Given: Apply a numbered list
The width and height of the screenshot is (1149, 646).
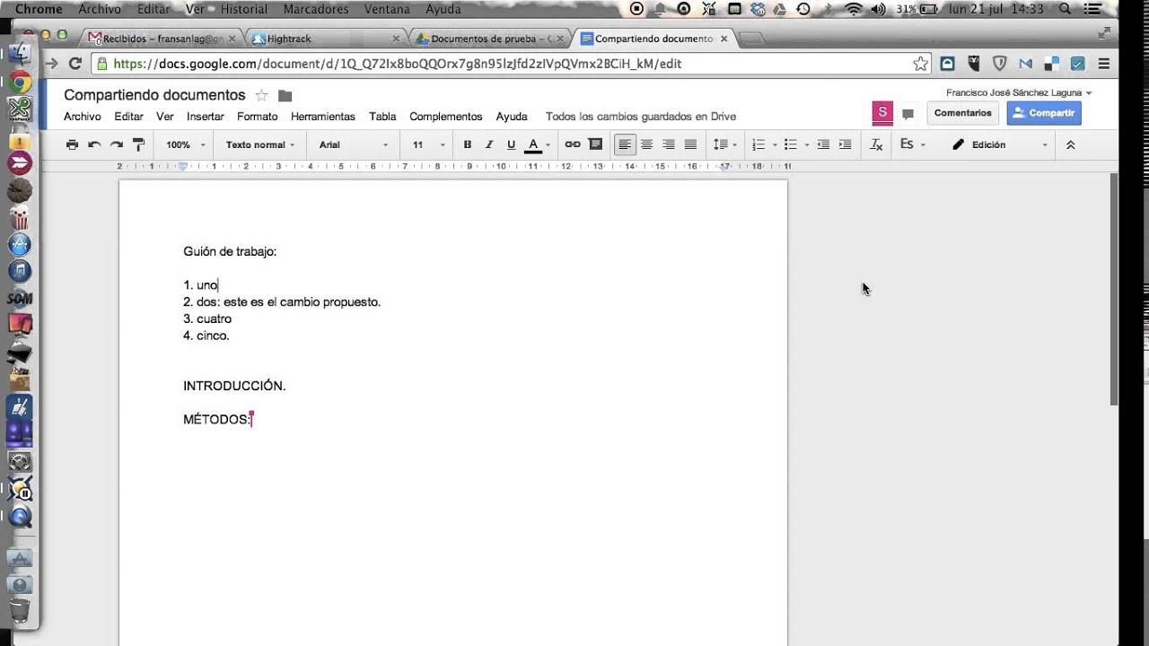Looking at the screenshot, I should pos(759,144).
